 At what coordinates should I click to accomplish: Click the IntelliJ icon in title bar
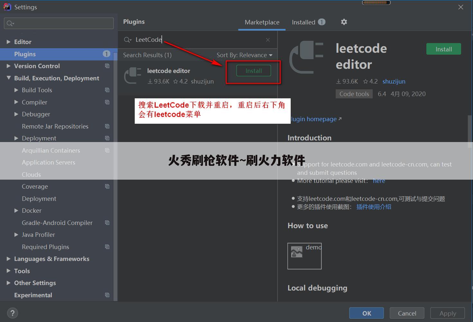tap(7, 7)
